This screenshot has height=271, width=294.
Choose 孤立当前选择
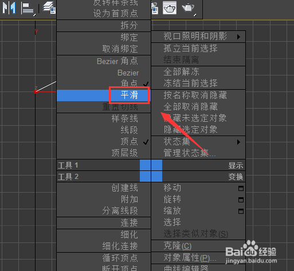click(x=190, y=48)
